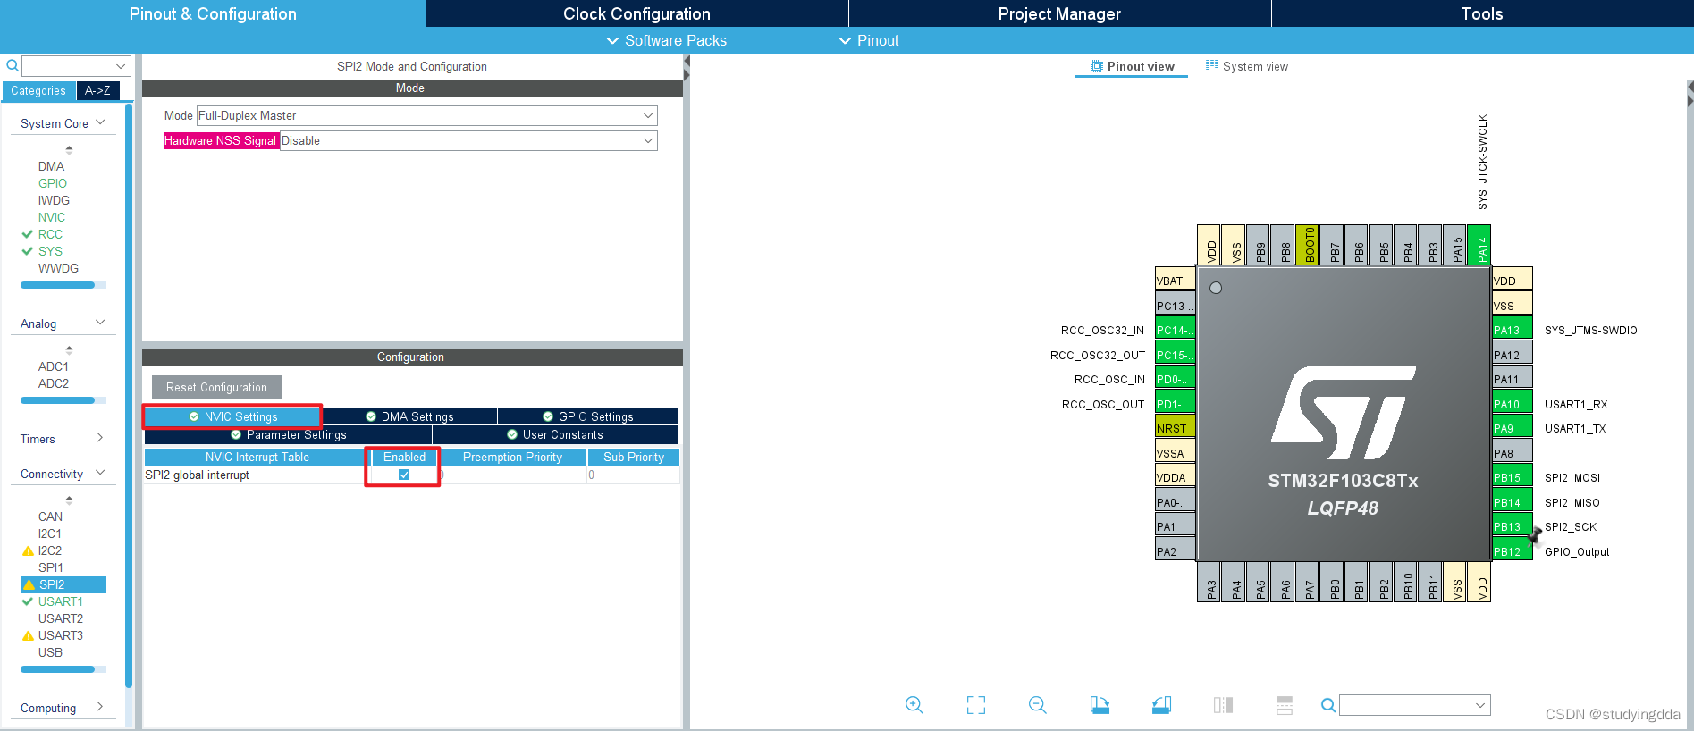Rotate the chip counter-clockwise

click(x=1161, y=705)
